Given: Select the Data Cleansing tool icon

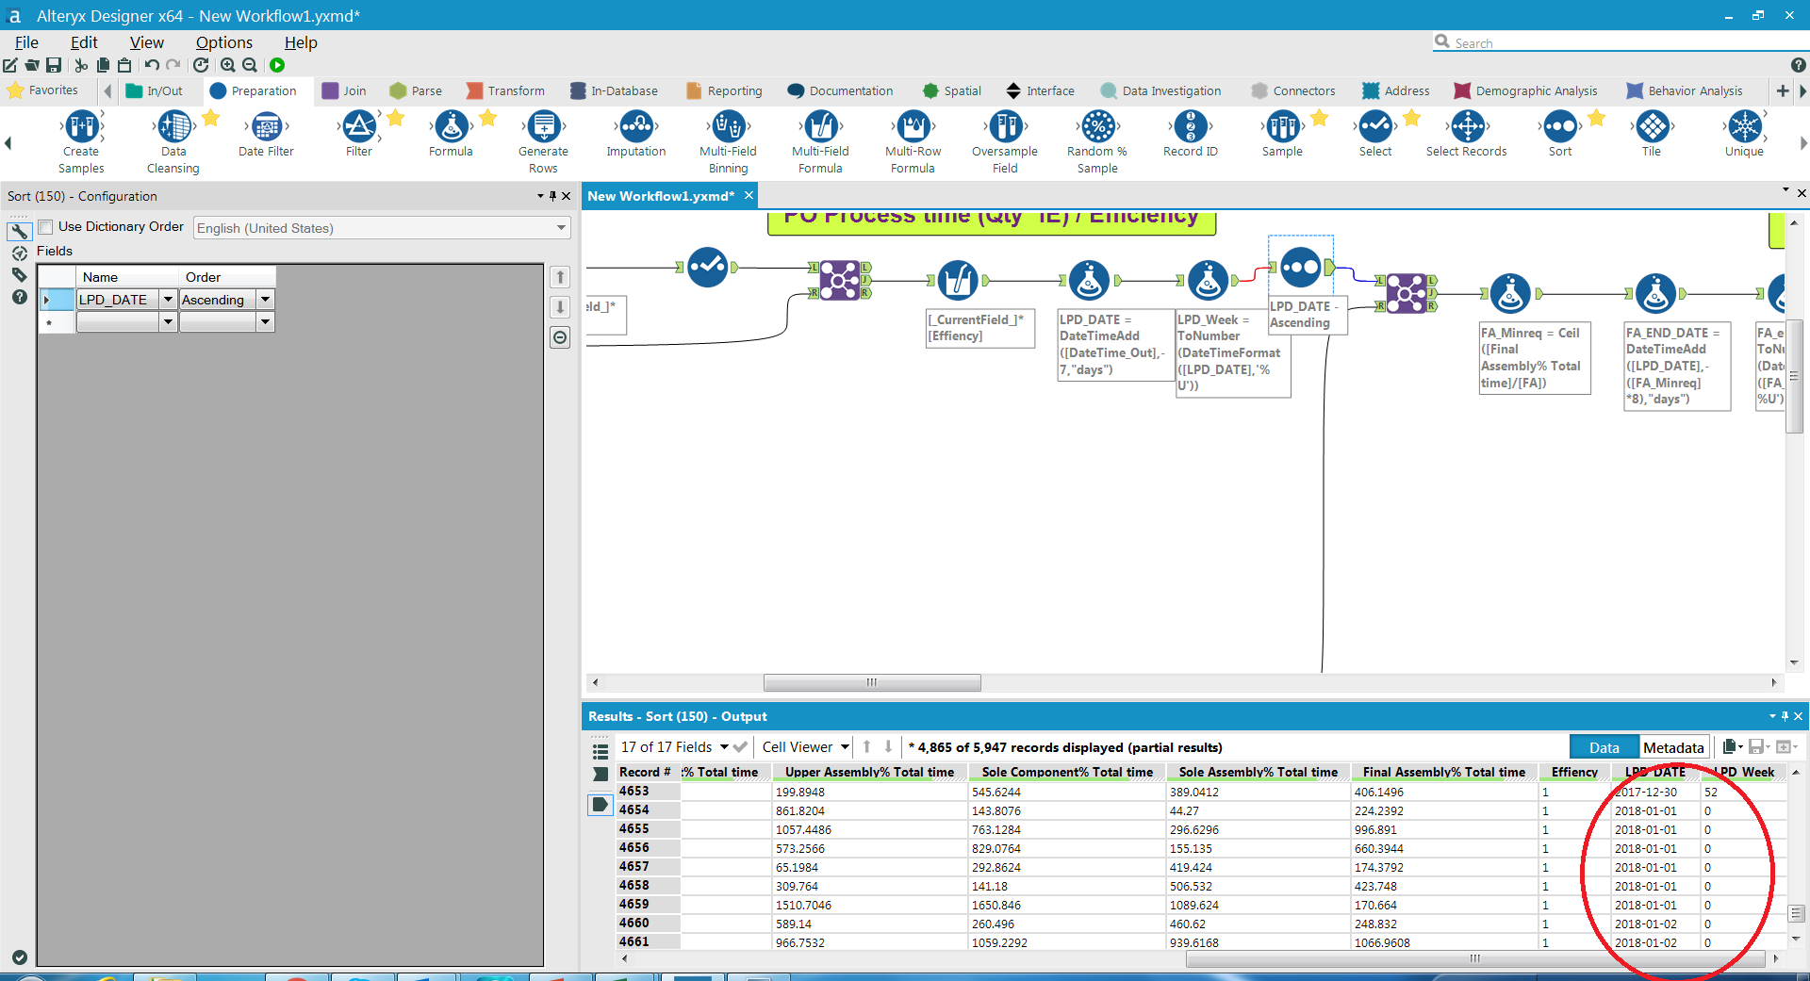Looking at the screenshot, I should pos(173,126).
